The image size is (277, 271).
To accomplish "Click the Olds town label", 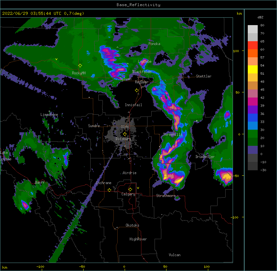I will [x=125, y=127].
